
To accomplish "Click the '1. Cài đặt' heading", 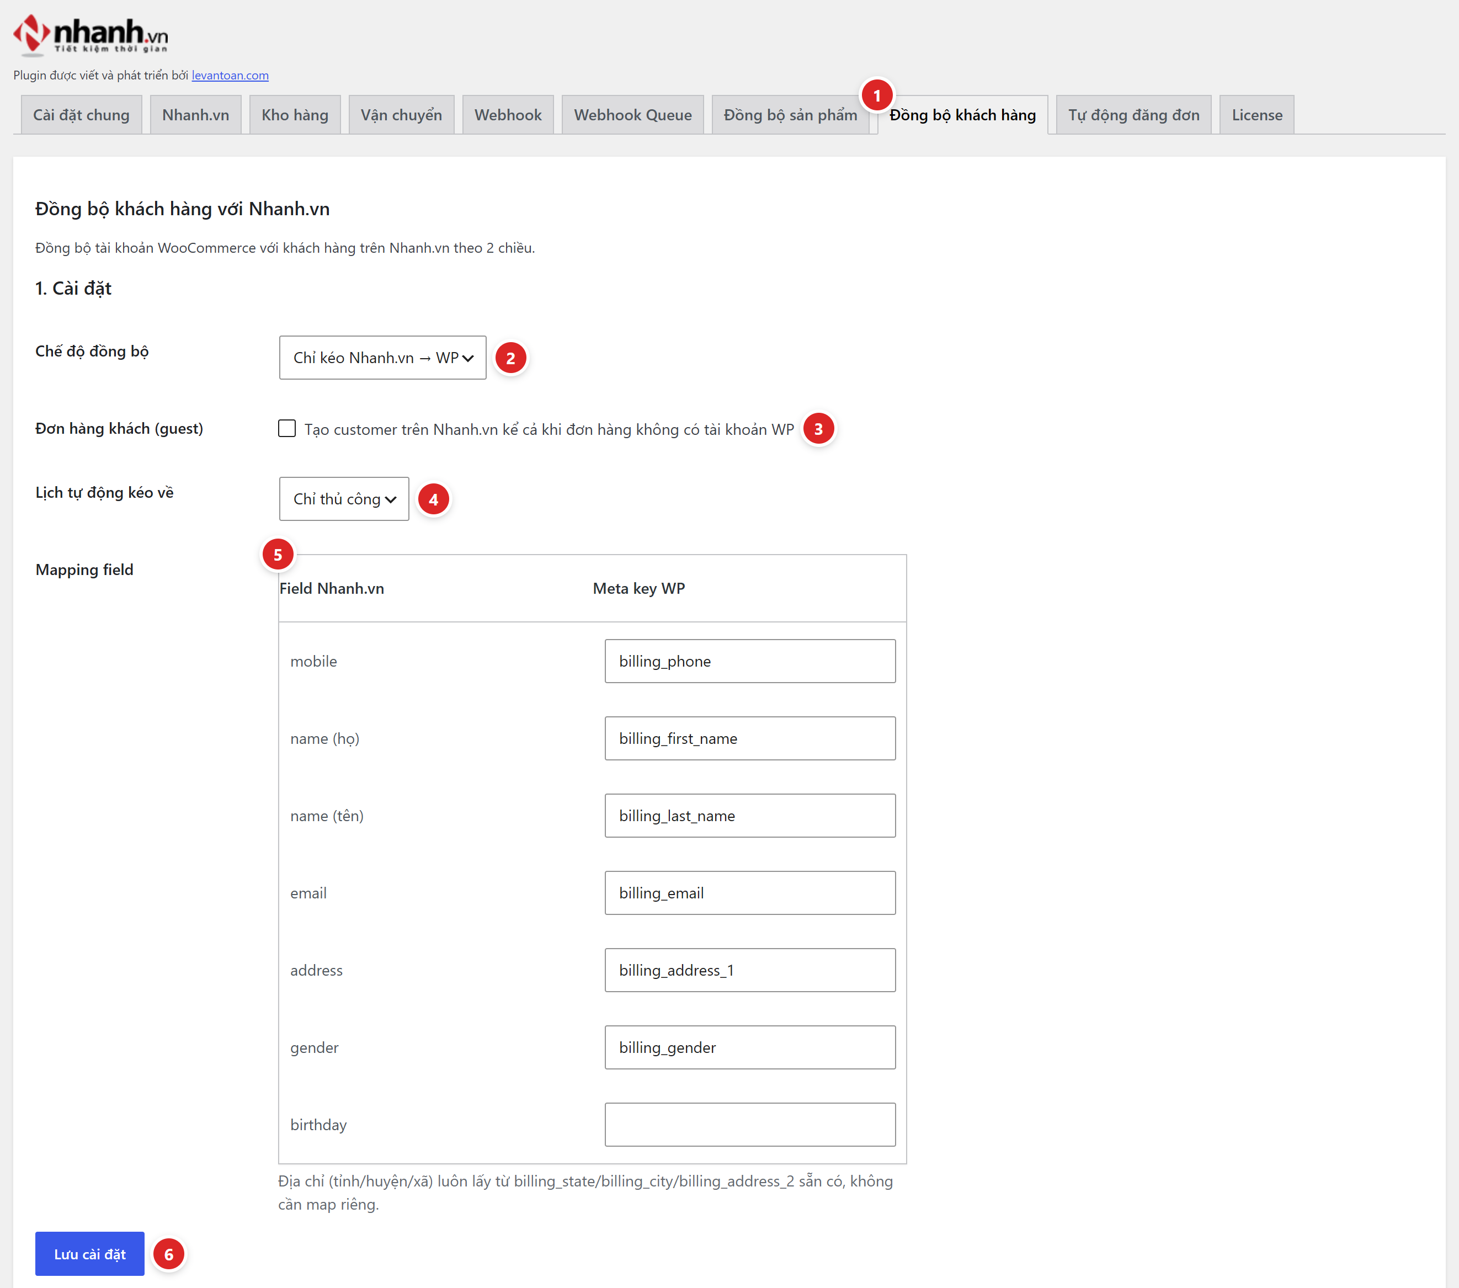I will [73, 289].
